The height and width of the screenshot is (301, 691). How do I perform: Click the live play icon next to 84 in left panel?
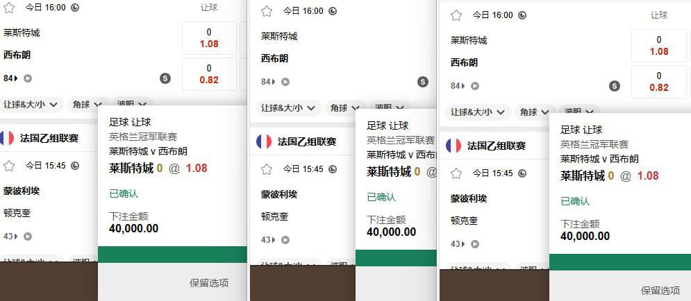pos(28,78)
